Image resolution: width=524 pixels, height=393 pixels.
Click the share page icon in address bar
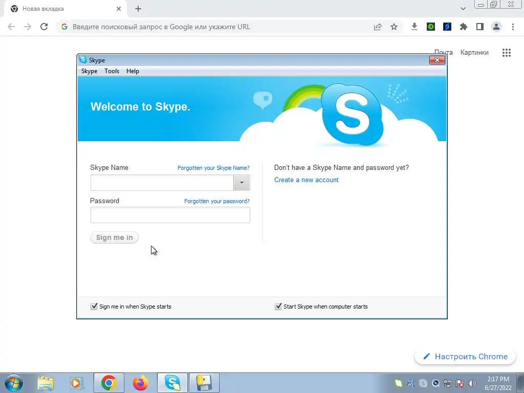coord(378,27)
